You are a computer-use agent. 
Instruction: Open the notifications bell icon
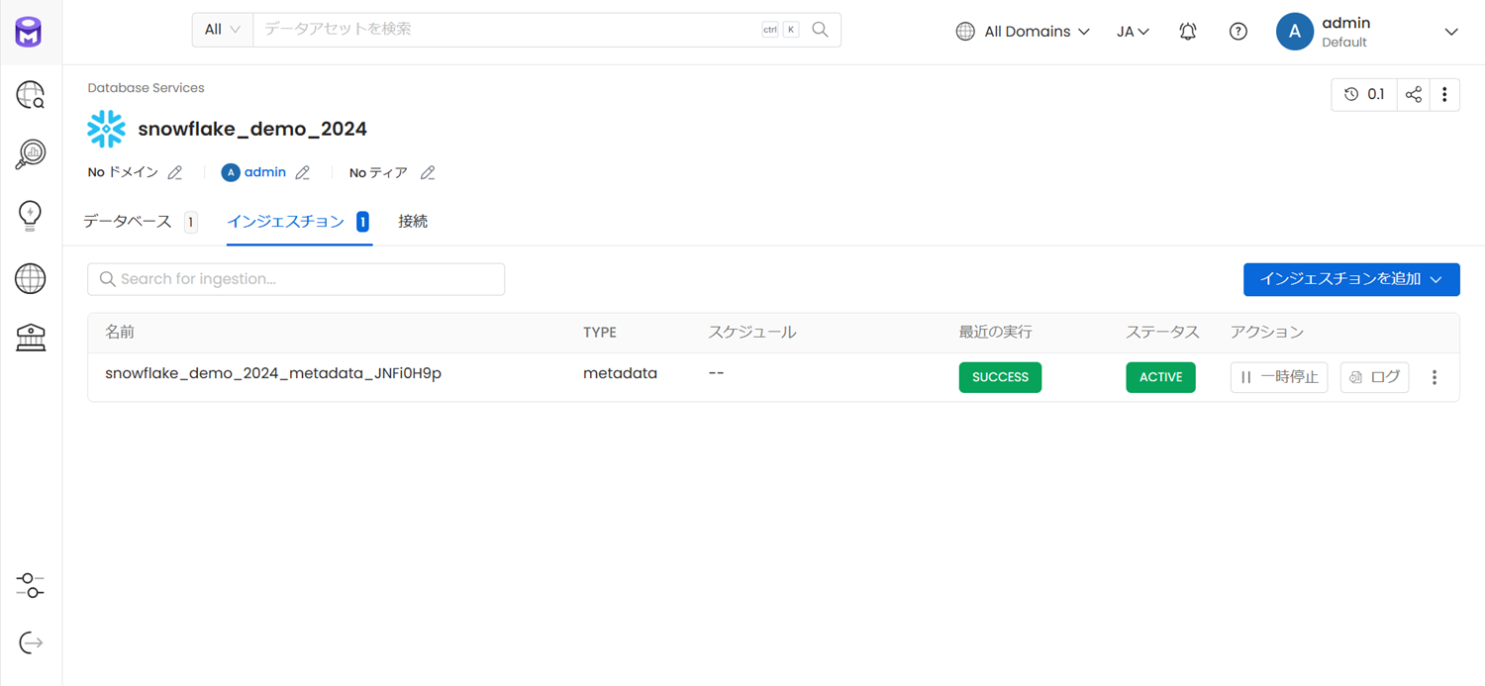pyautogui.click(x=1188, y=32)
